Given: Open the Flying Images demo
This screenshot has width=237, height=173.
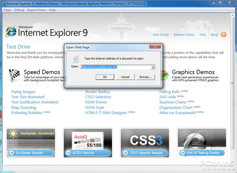Looking at the screenshot, I should pos(23,92).
